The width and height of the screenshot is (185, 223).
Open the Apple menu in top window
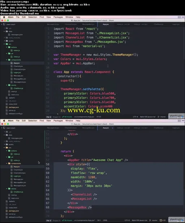tap(4, 17)
